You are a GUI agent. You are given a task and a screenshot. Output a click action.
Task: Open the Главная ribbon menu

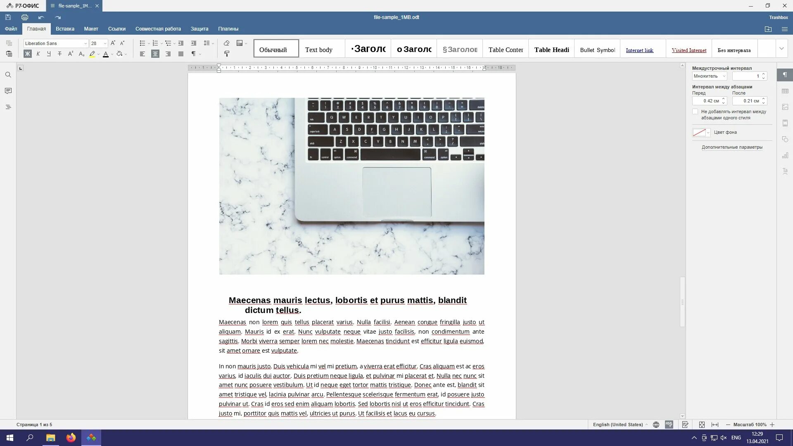point(36,29)
